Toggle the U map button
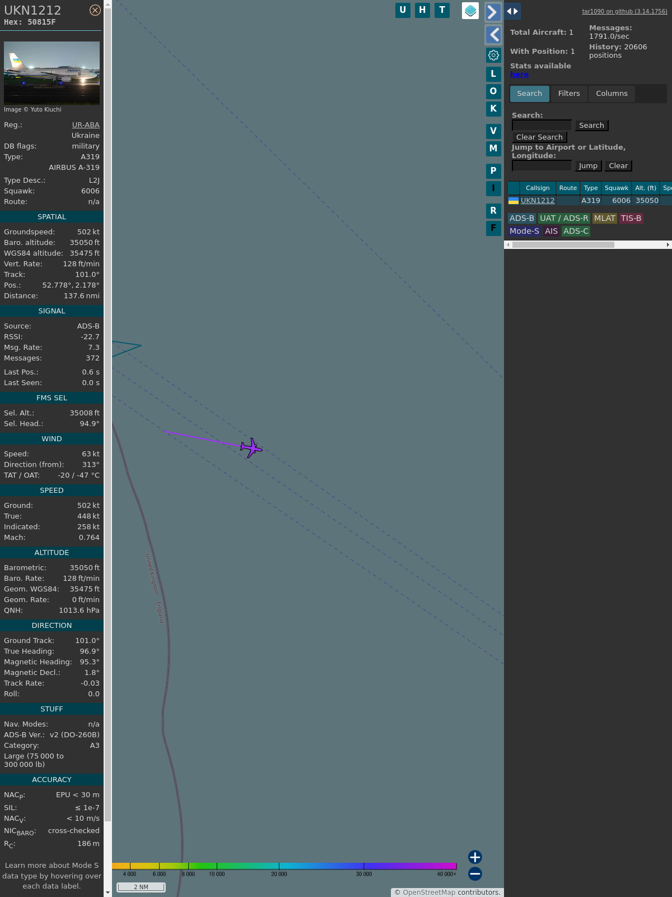Viewport: 672px width, 897px height. click(x=403, y=10)
